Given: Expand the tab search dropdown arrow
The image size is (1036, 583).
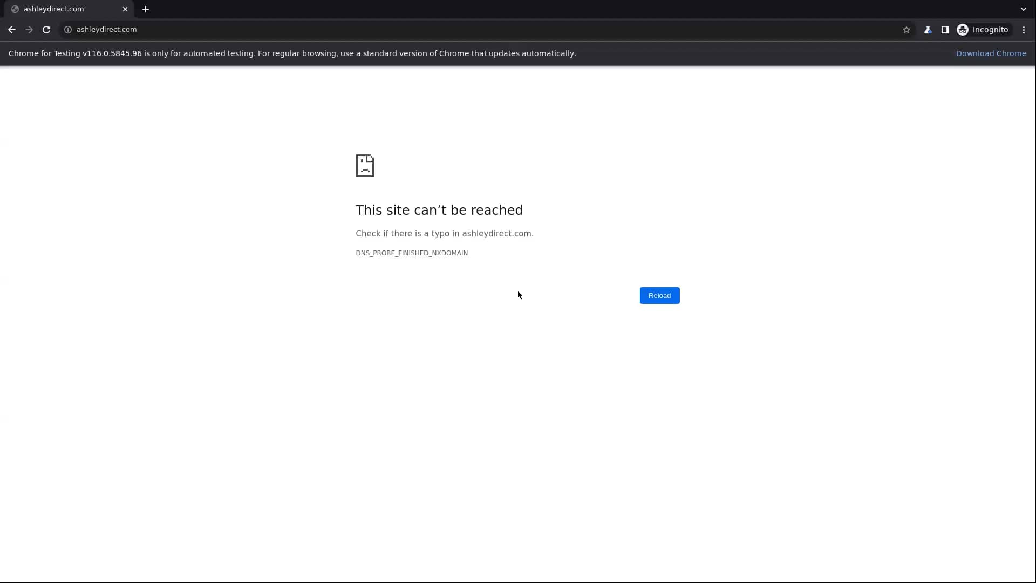Looking at the screenshot, I should 1023,9.
